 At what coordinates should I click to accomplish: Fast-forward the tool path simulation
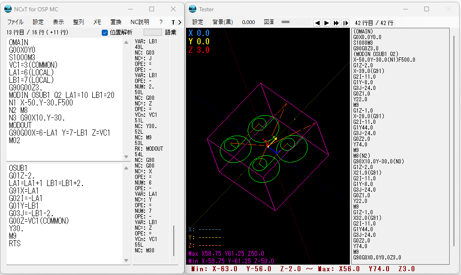(x=336, y=23)
